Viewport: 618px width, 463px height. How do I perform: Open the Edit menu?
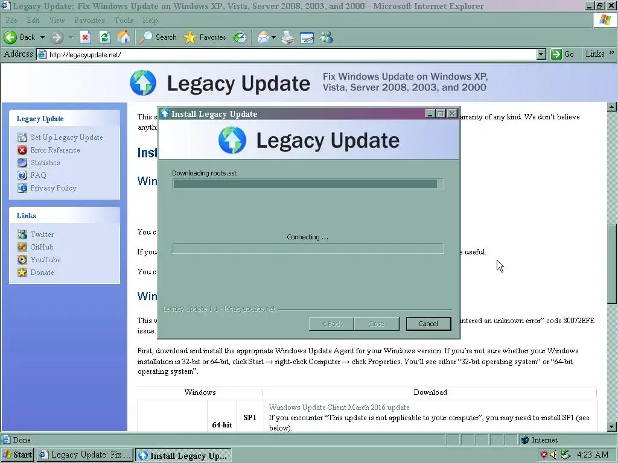tap(33, 20)
